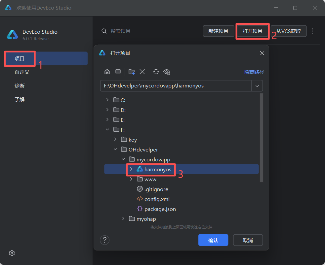The width and height of the screenshot is (325, 265).
Task: Click the .gitignore file icon
Action: tap(140, 189)
